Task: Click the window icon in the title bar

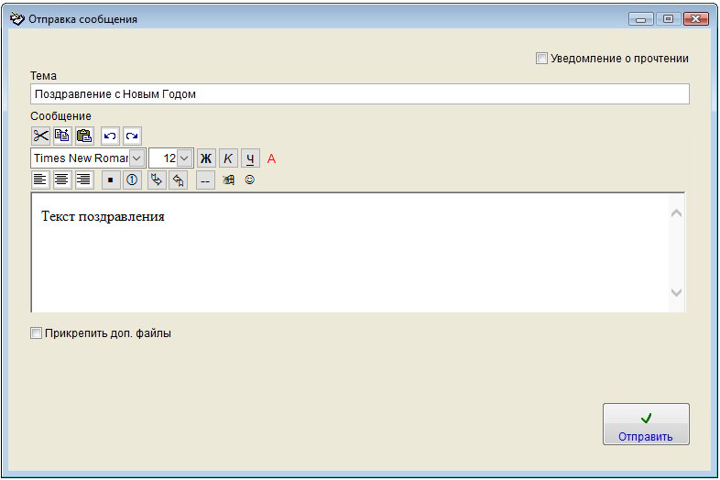Action: [17, 19]
